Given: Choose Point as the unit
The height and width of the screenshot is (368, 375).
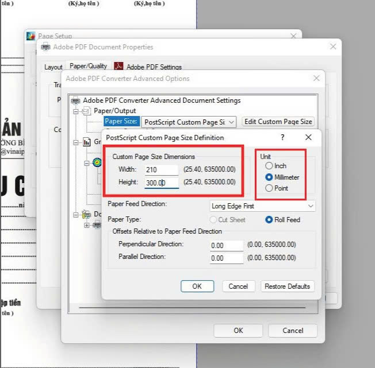Looking at the screenshot, I should click(269, 188).
